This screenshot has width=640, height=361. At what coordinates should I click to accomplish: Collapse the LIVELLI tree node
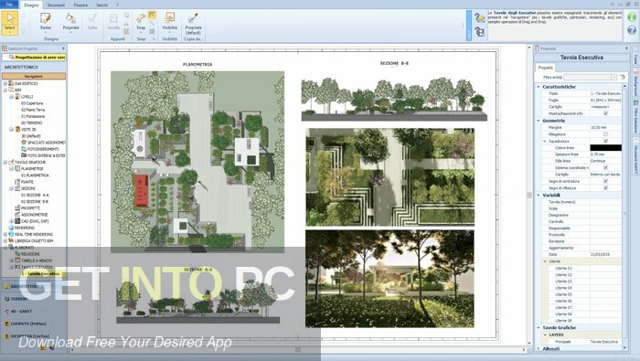pyautogui.click(x=11, y=97)
